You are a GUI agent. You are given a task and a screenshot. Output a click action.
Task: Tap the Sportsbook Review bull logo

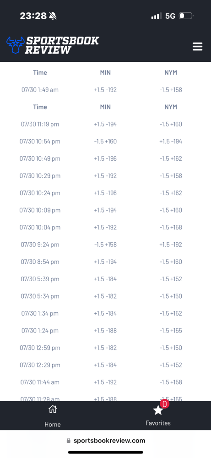pos(15,45)
